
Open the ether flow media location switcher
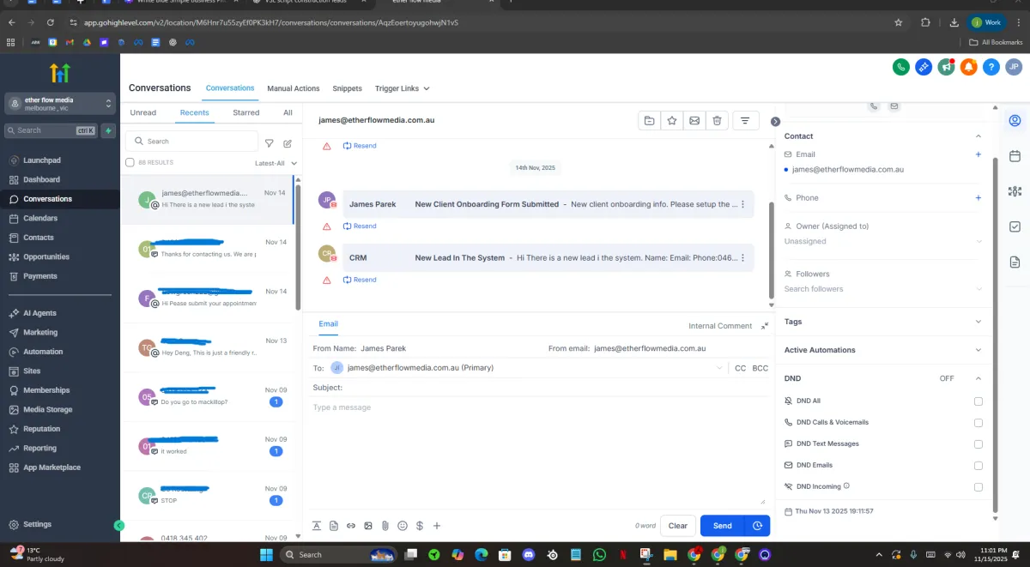(x=60, y=104)
